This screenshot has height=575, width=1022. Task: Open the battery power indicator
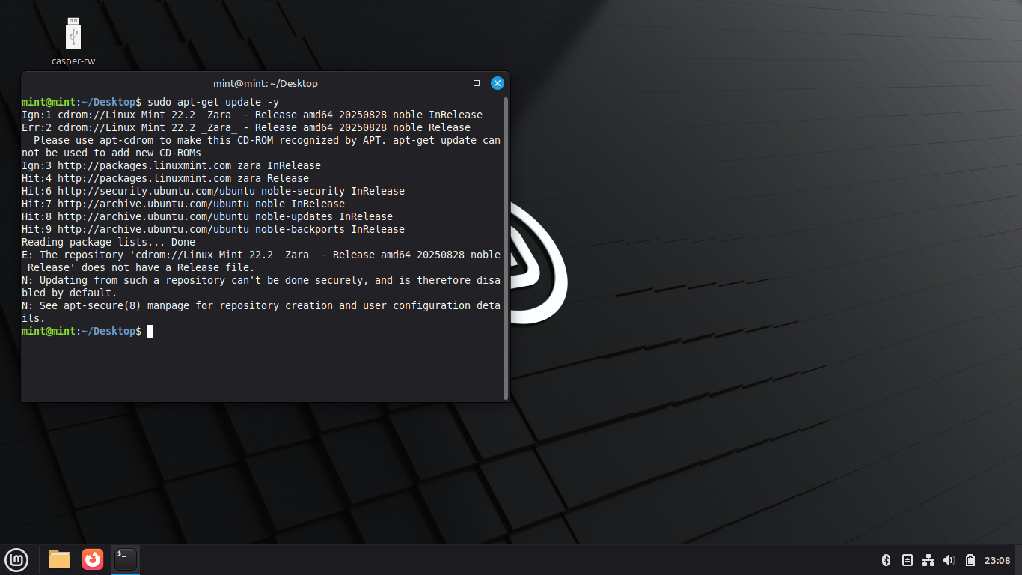click(x=970, y=560)
